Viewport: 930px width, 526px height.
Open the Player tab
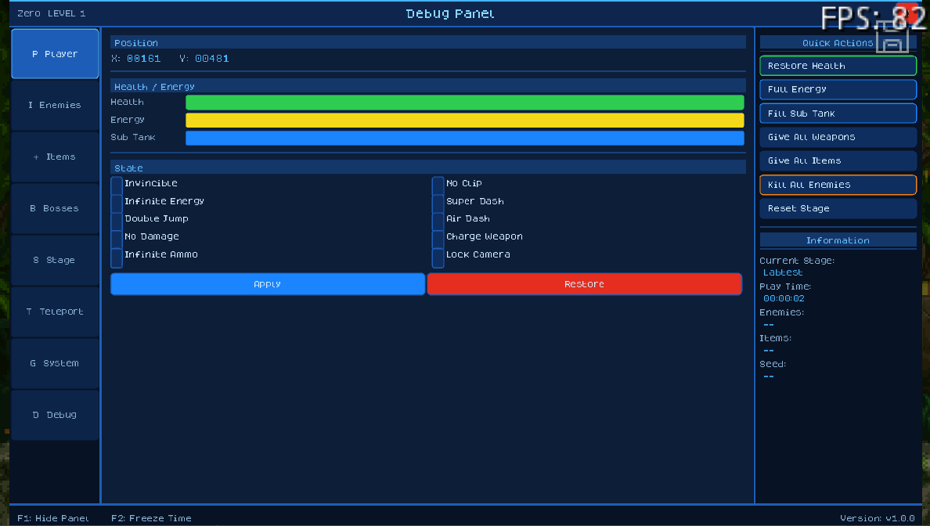tap(55, 54)
